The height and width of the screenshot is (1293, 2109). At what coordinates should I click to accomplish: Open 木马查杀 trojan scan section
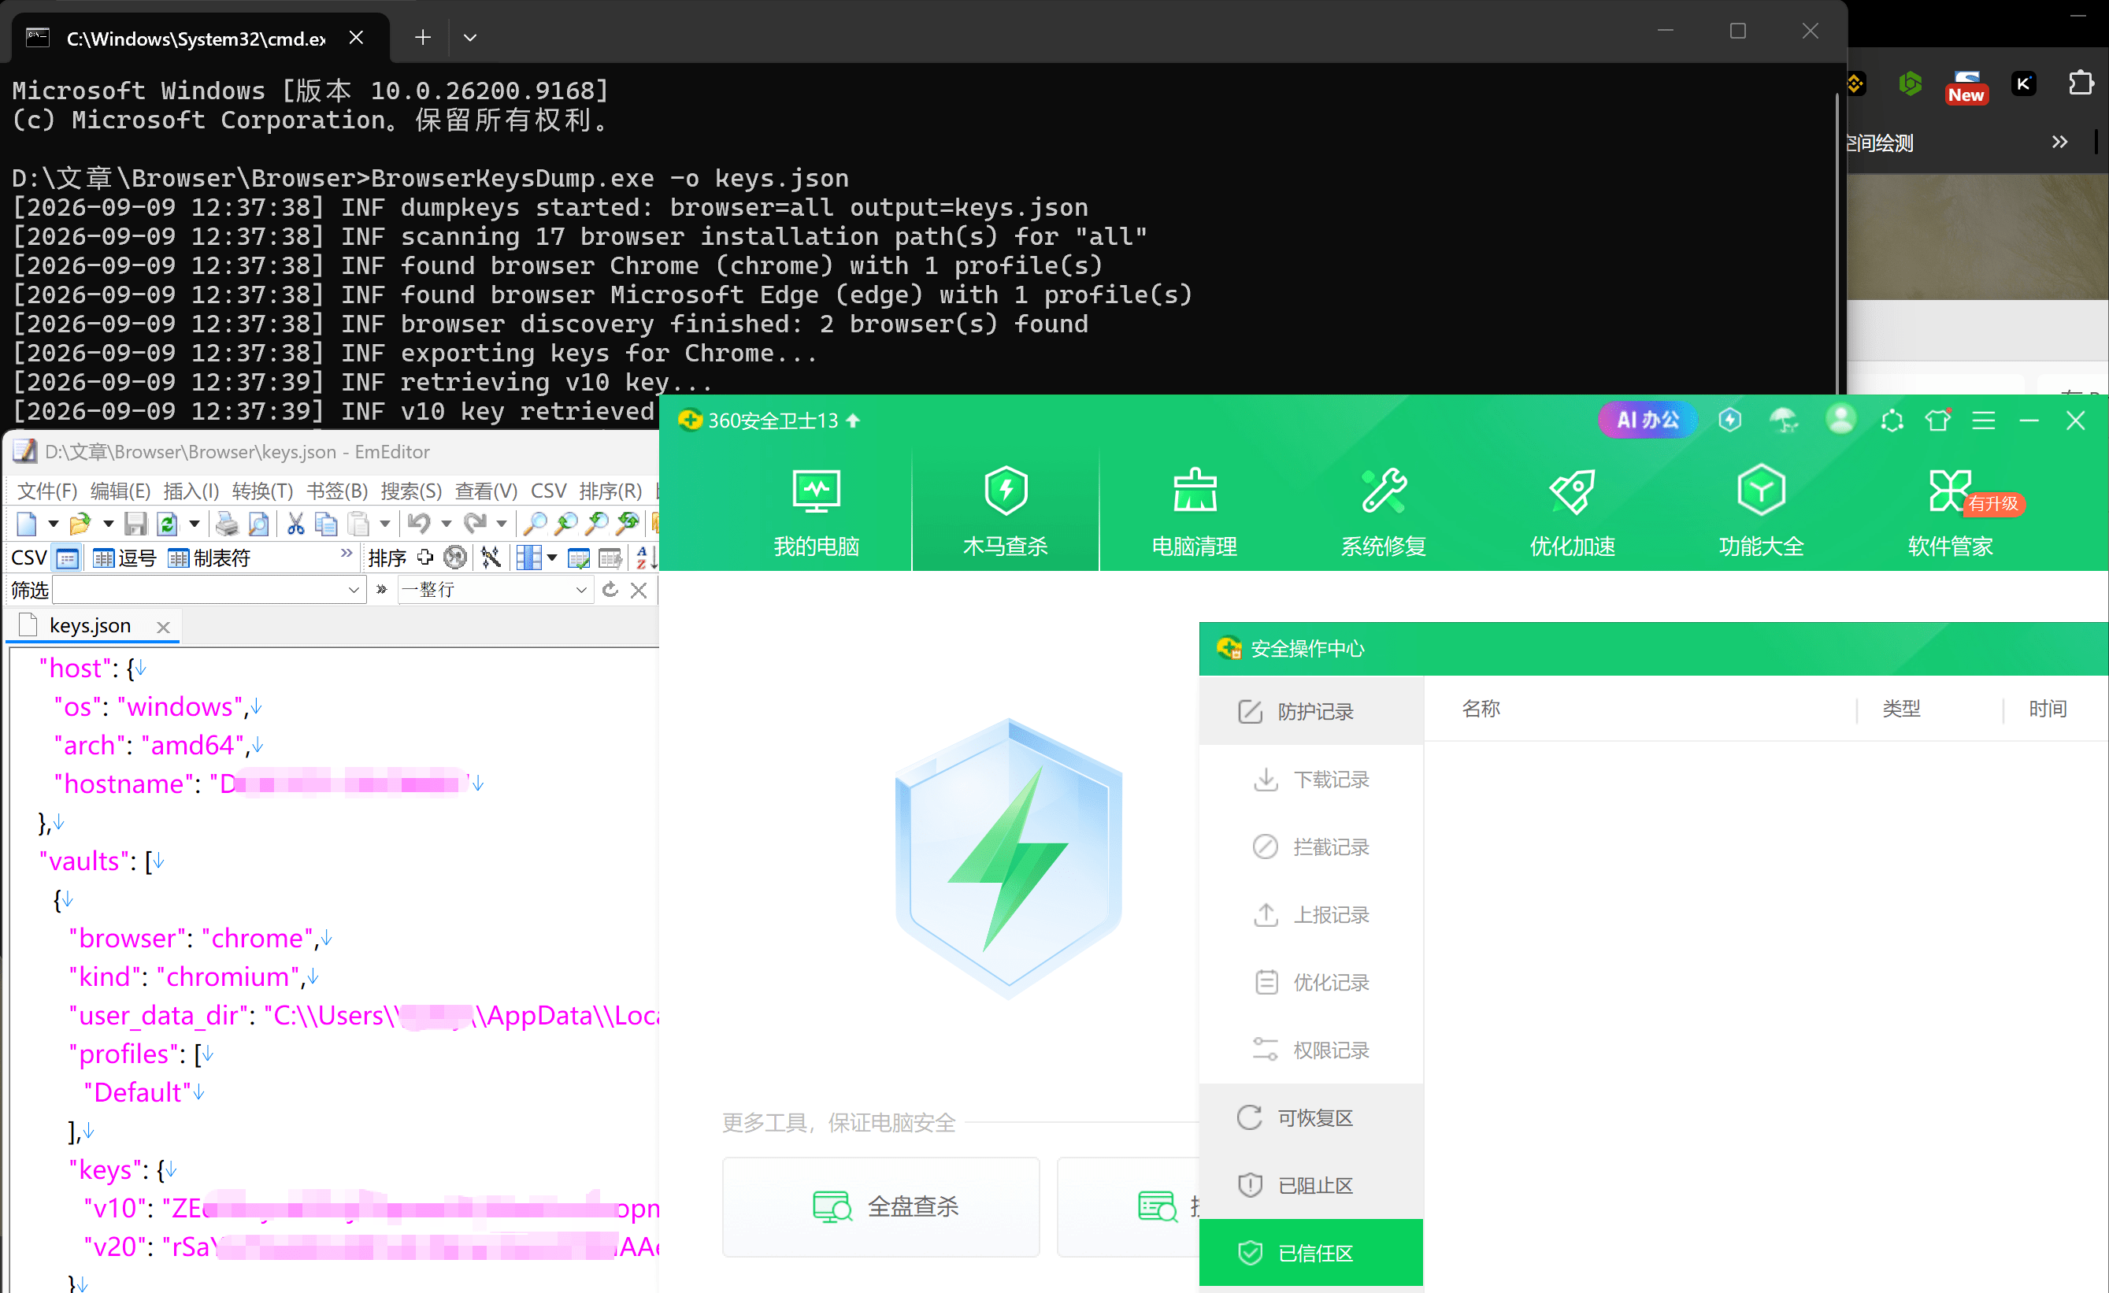pyautogui.click(x=1005, y=512)
